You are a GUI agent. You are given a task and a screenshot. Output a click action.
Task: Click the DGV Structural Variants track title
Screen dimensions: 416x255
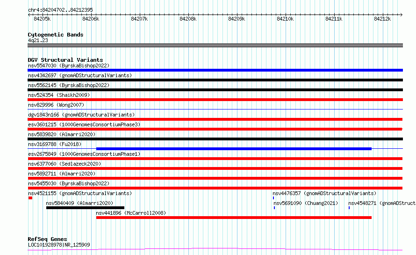coord(65,60)
